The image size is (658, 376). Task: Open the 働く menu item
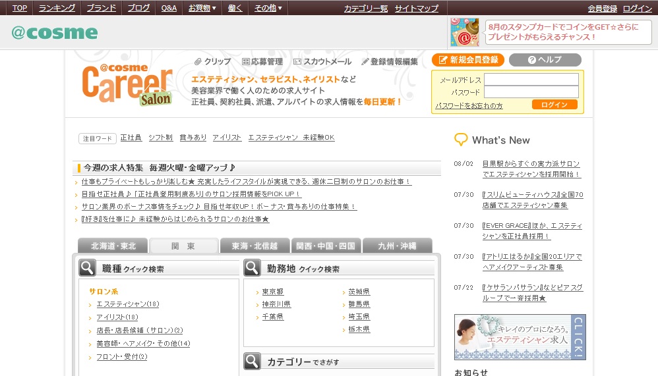[235, 8]
